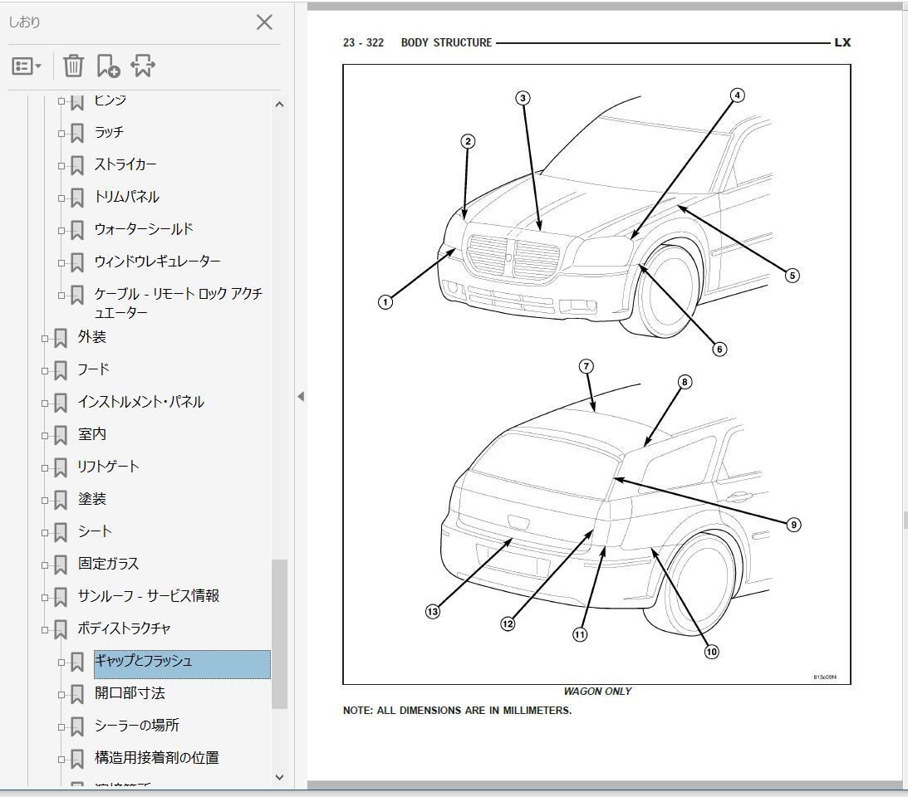Click the bookmark icon beside 外装
The width and height of the screenshot is (908, 797).
[61, 339]
